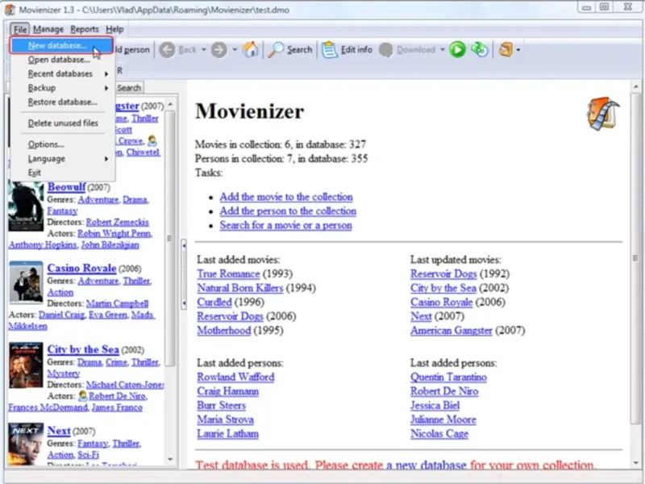Open Reservoir Dogs (1992) updated movie link
Viewport: 645px width, 484px height.
coord(443,273)
